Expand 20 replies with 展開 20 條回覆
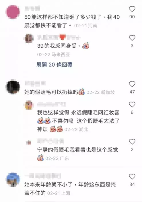The width and height of the screenshot is (142, 202). tap(54, 65)
